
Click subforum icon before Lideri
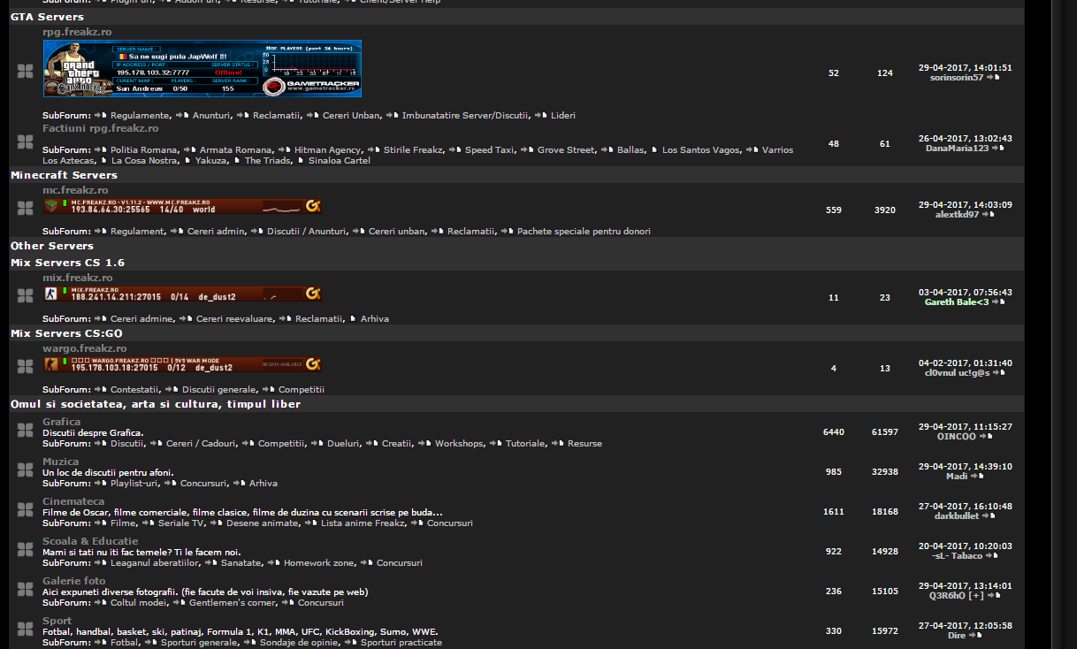(x=541, y=116)
